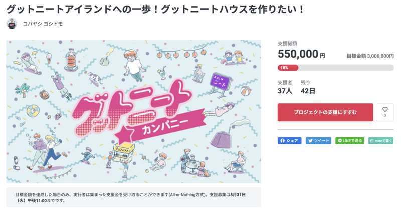Click the noteで書く button

tap(380, 141)
